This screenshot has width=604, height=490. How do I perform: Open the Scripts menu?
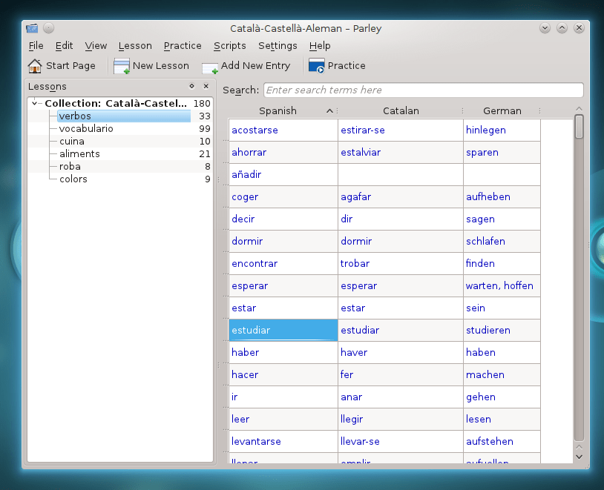click(229, 46)
